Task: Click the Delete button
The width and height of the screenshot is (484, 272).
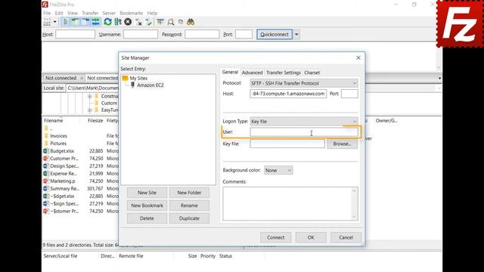Action: coord(147,218)
